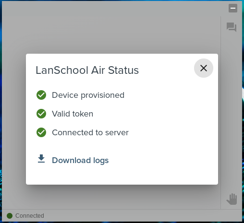Screen dimensions: 244x223
Task: Click the raise hand icon
Action: pos(232,199)
